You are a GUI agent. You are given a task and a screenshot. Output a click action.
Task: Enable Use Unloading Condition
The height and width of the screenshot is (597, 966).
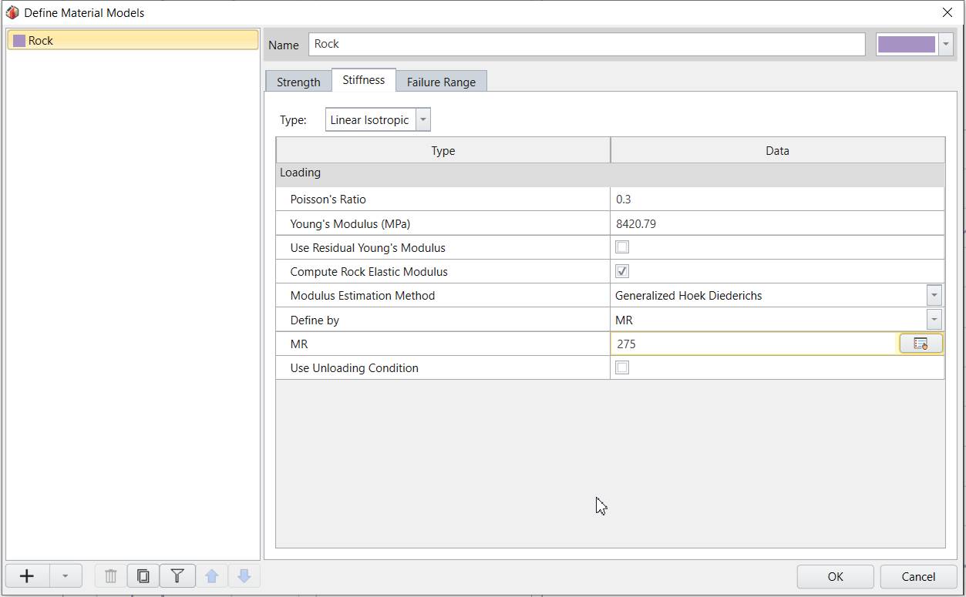pyautogui.click(x=622, y=367)
